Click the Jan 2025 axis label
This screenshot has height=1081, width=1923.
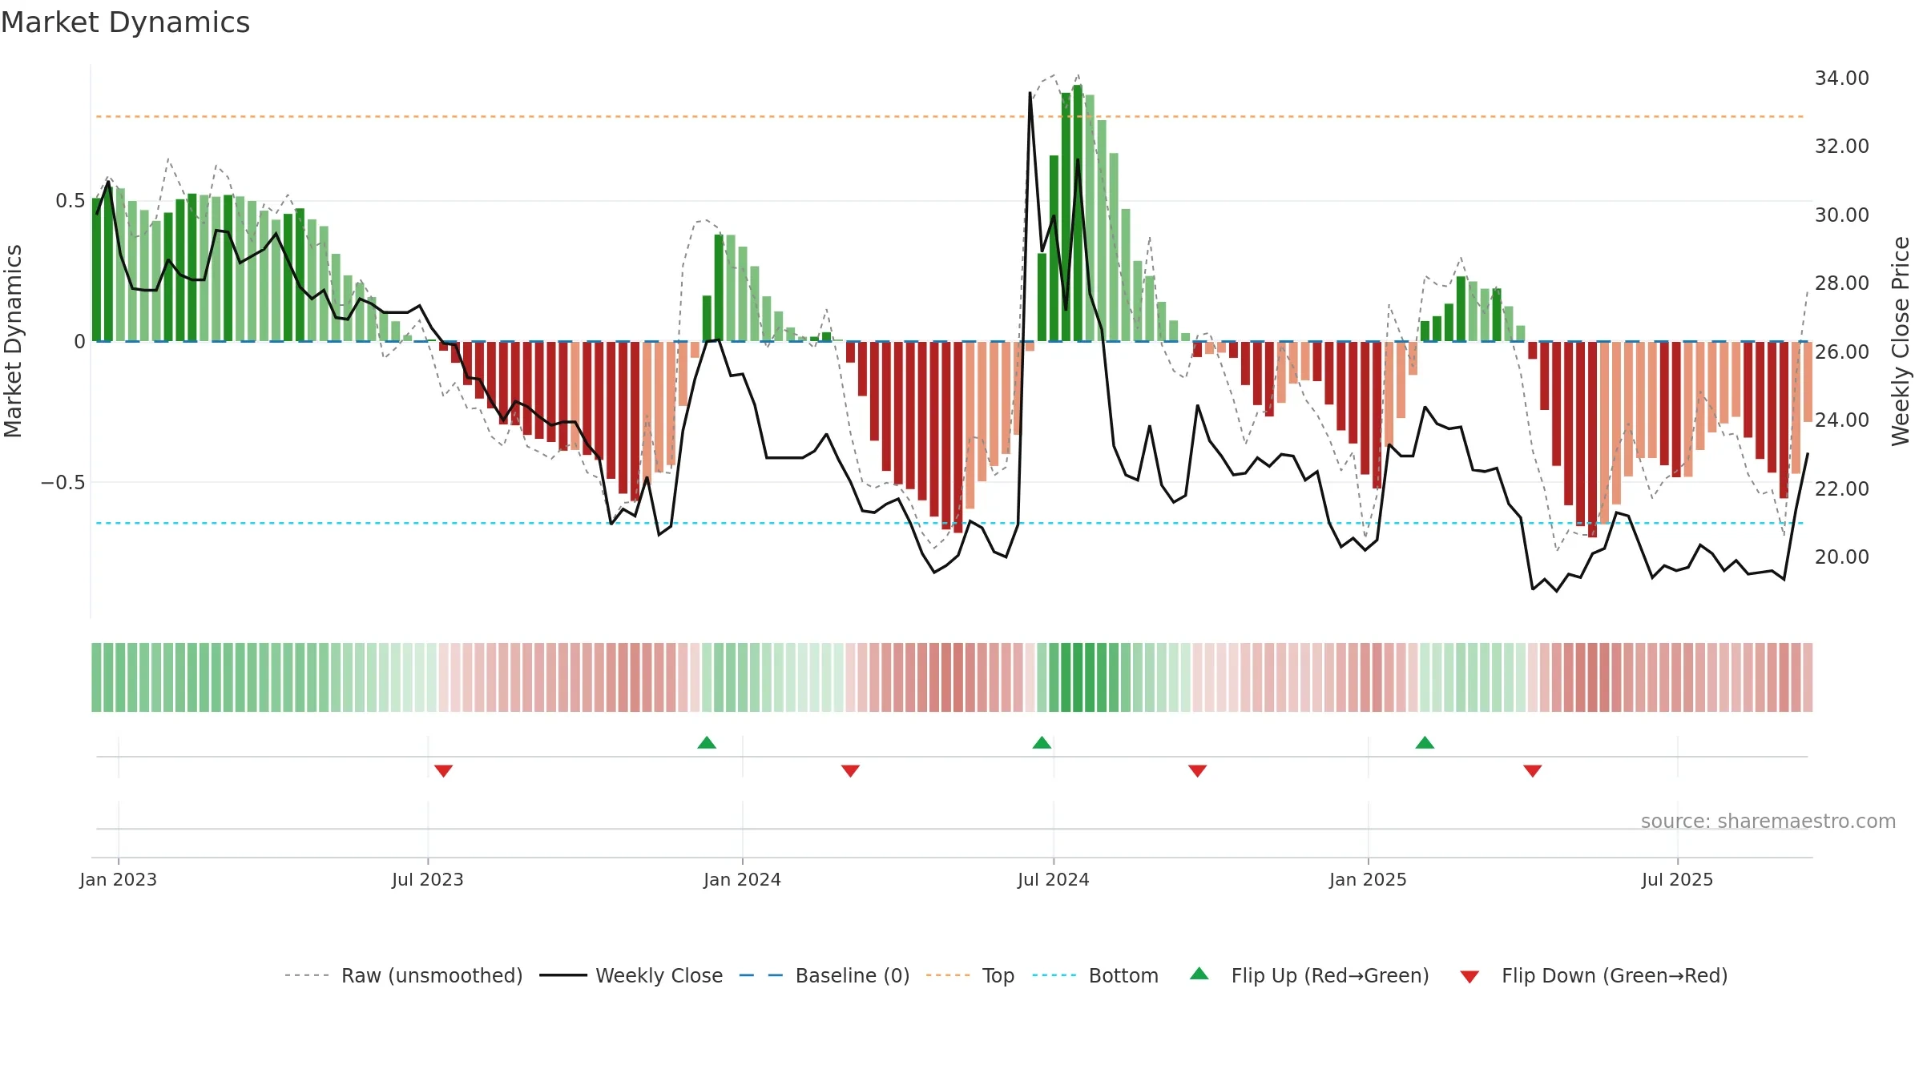point(1369,879)
